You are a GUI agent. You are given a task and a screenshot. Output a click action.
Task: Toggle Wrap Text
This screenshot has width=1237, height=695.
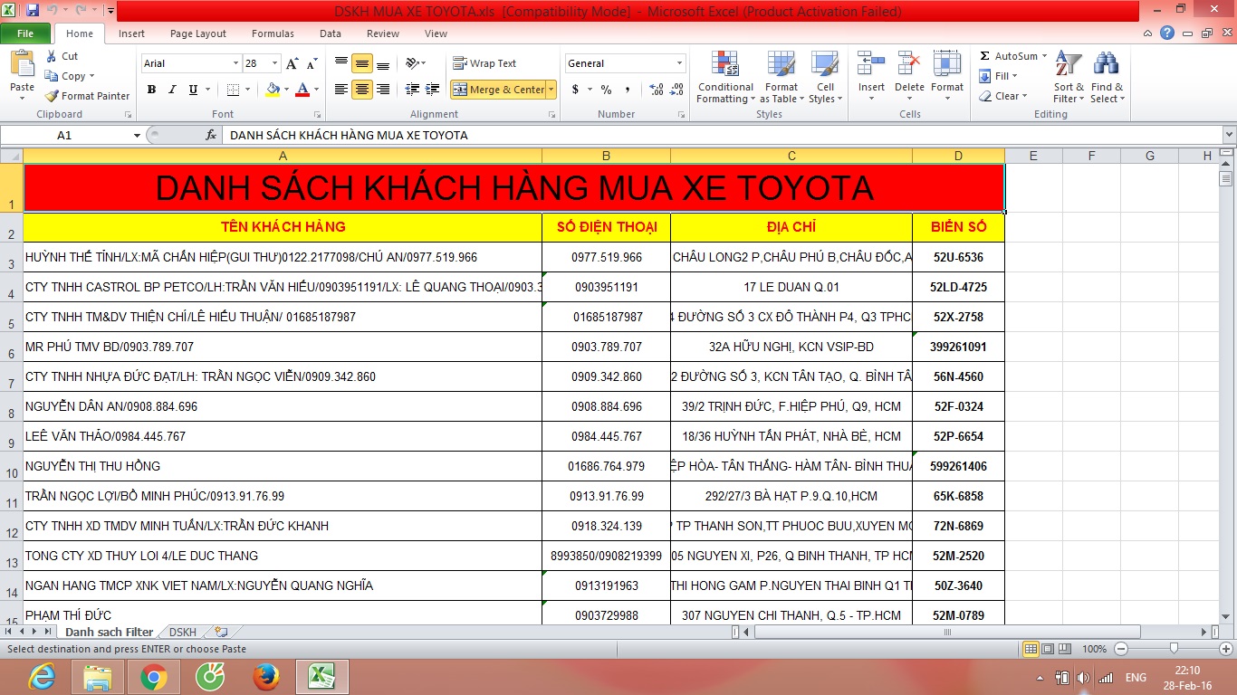pyautogui.click(x=484, y=63)
